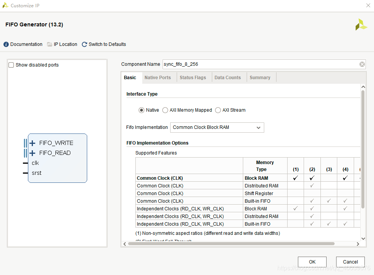Select the Common Clock Distributed RAM cell
The image size is (374, 275).
pos(265,186)
